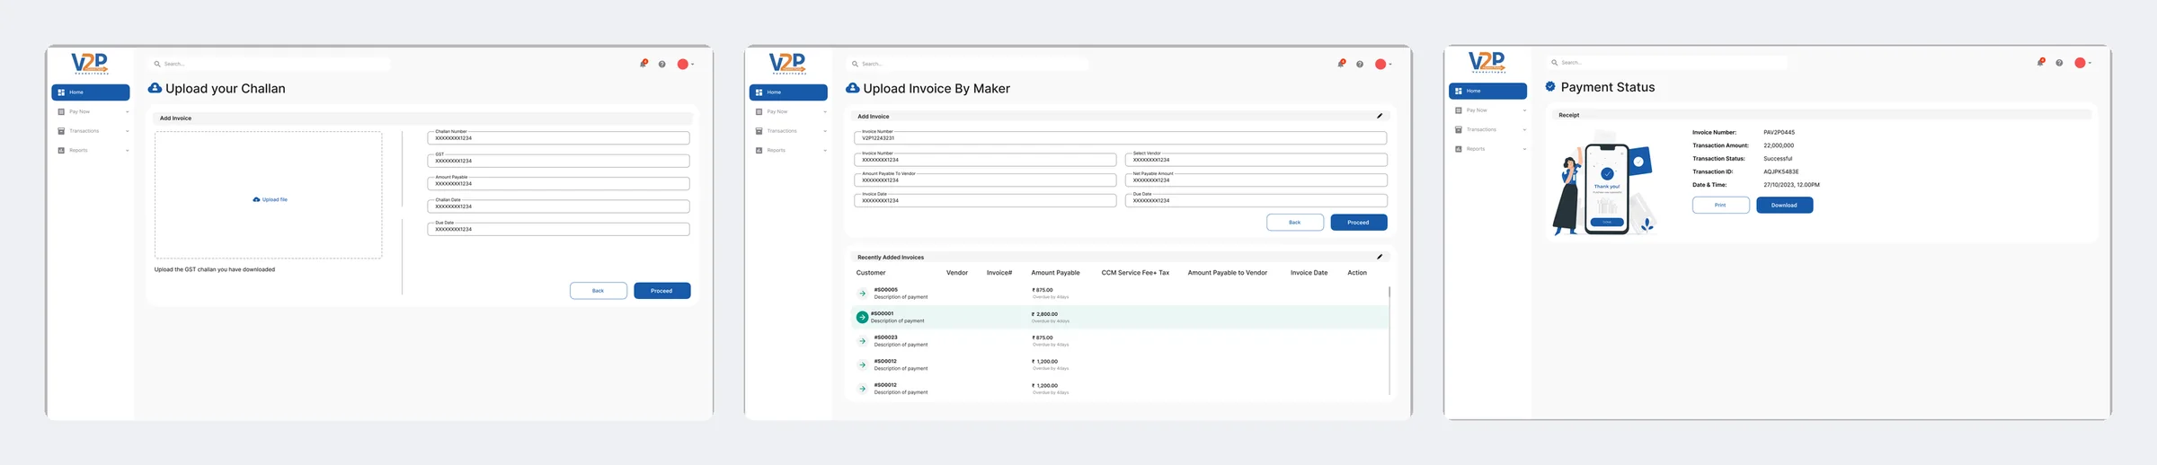
Task: Open Transactions label in Payment Status sidebar
Action: click(x=1481, y=129)
